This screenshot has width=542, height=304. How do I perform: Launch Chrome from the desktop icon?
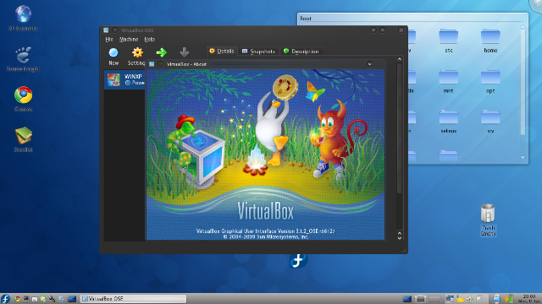click(24, 100)
